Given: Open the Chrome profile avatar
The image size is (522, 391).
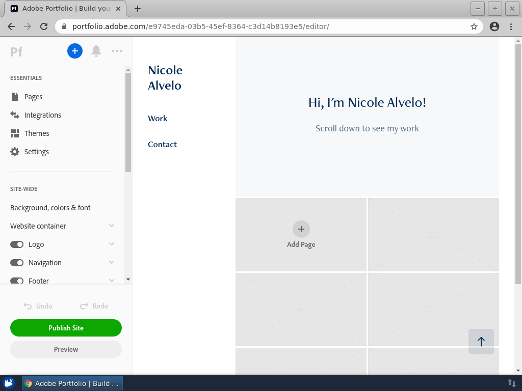Looking at the screenshot, I should [494, 26].
